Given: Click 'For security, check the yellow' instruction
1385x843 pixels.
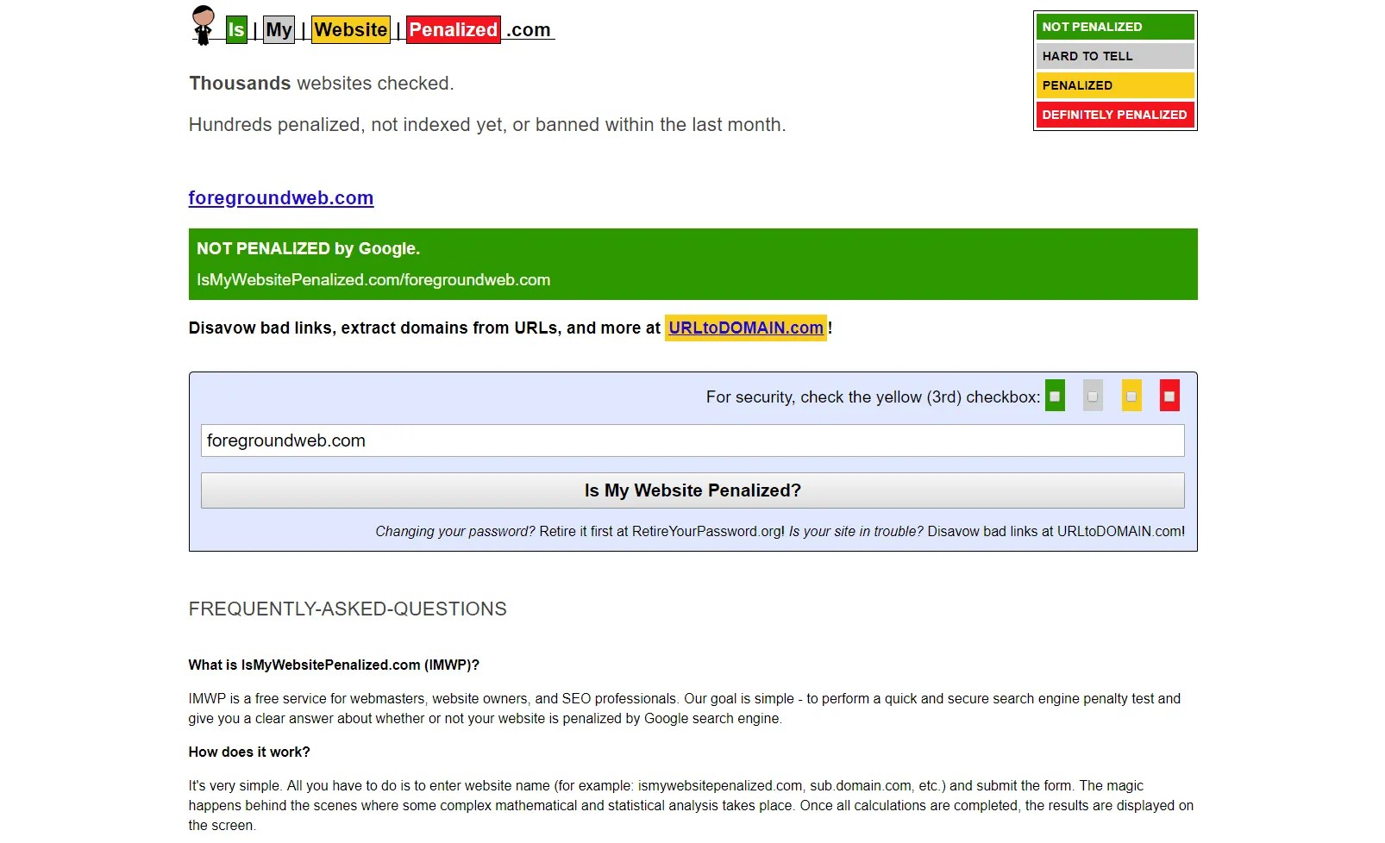Looking at the screenshot, I should point(873,397).
